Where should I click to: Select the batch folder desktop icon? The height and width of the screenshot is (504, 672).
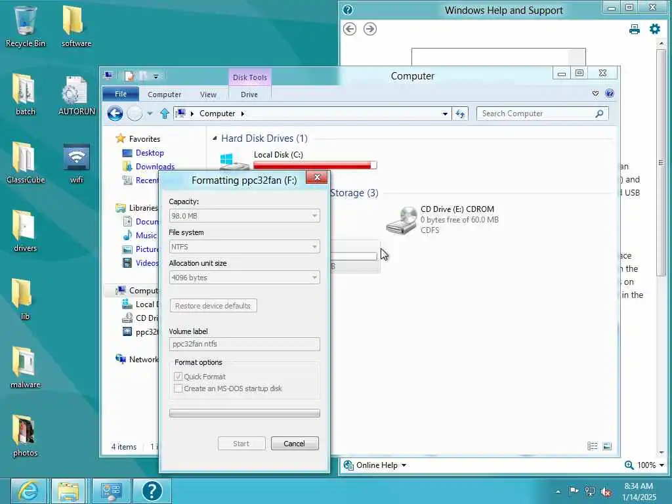click(x=26, y=94)
